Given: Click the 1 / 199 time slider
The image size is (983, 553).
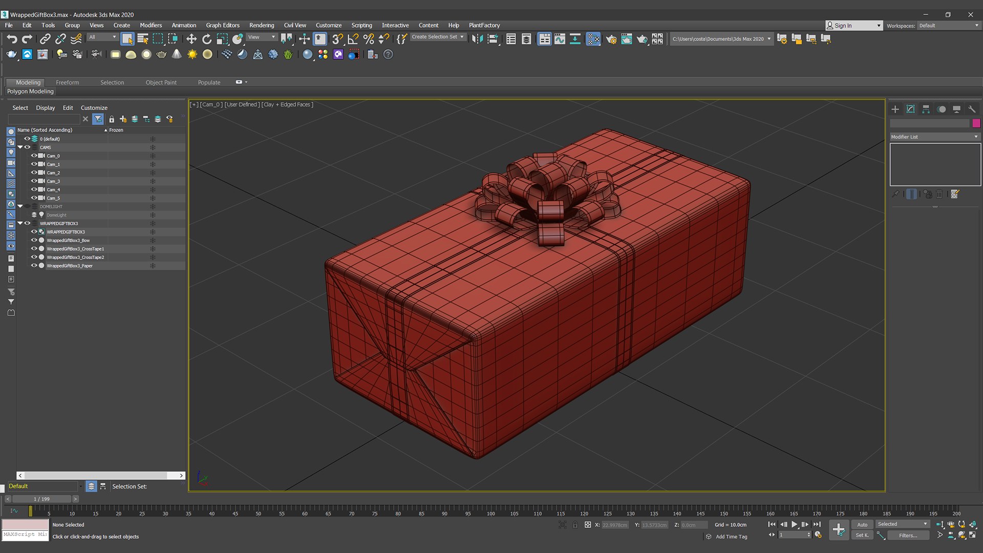Looking at the screenshot, I should coord(42,499).
